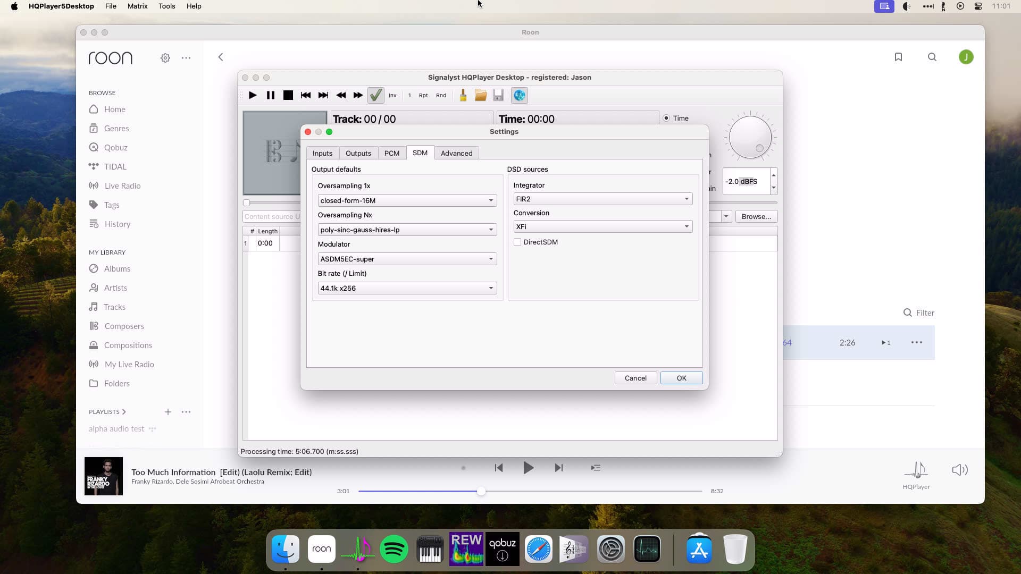This screenshot has width=1021, height=574.
Task: Click the HQPlayer track position slider handle
Action: [x=246, y=202]
